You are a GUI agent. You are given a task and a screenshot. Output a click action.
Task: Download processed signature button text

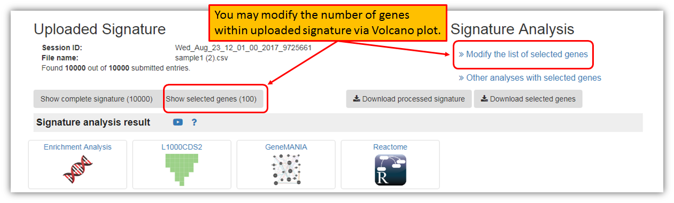414,99
